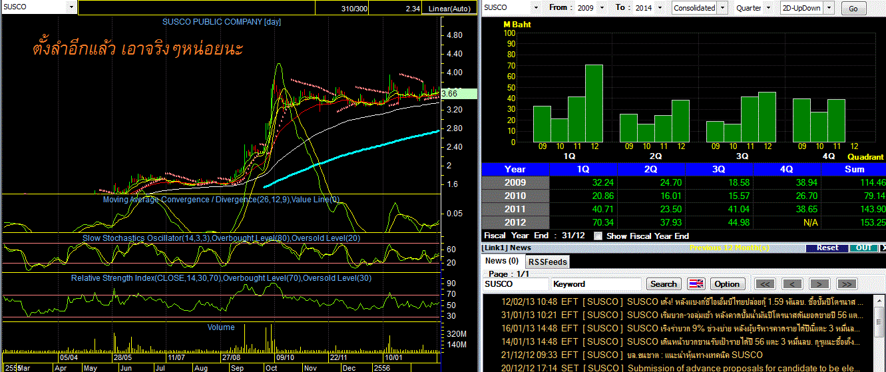Click the Previous 12 Month(s) label

[730, 248]
